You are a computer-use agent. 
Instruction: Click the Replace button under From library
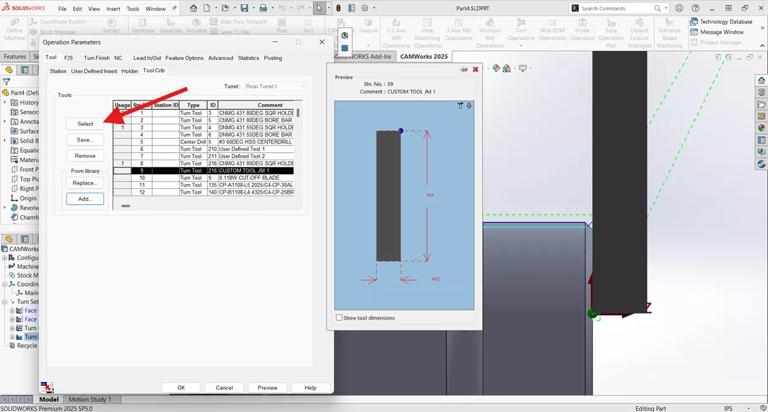click(x=84, y=182)
